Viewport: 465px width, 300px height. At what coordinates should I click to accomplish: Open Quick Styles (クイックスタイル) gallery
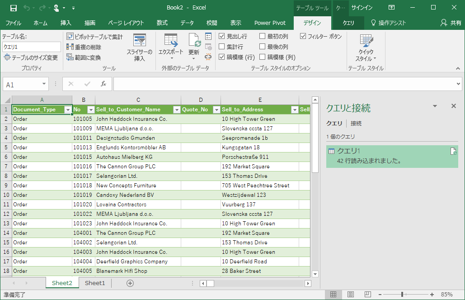click(x=366, y=48)
